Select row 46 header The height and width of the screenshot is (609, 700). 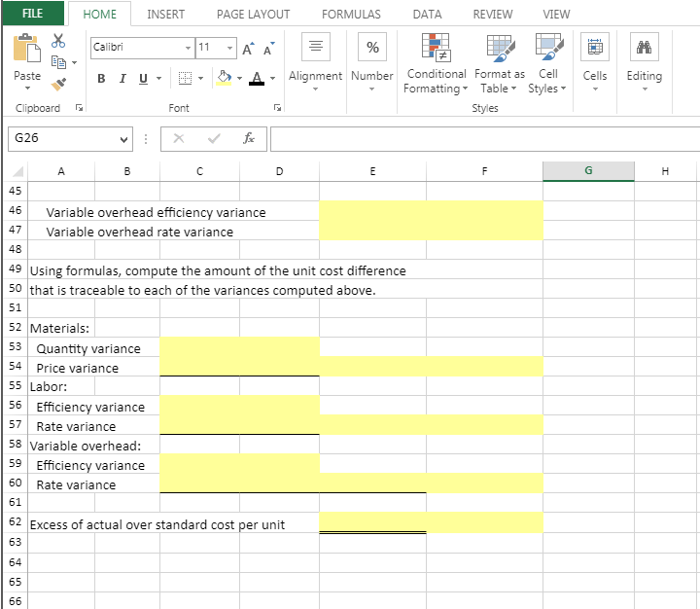coord(16,210)
